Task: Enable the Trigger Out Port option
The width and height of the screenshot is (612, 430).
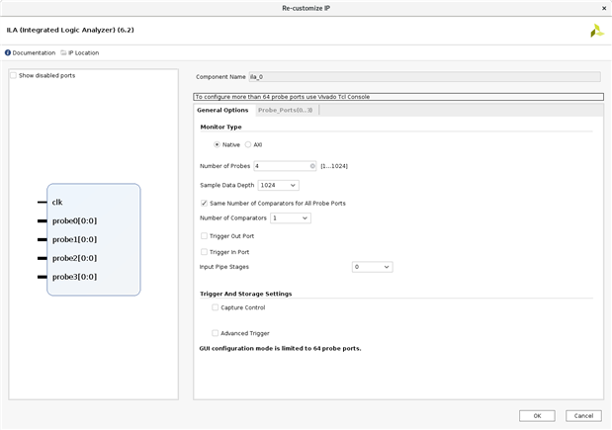Action: coord(204,236)
